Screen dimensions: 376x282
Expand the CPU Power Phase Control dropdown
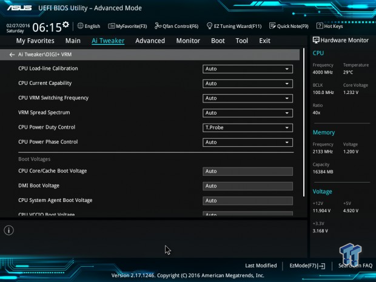click(247, 143)
